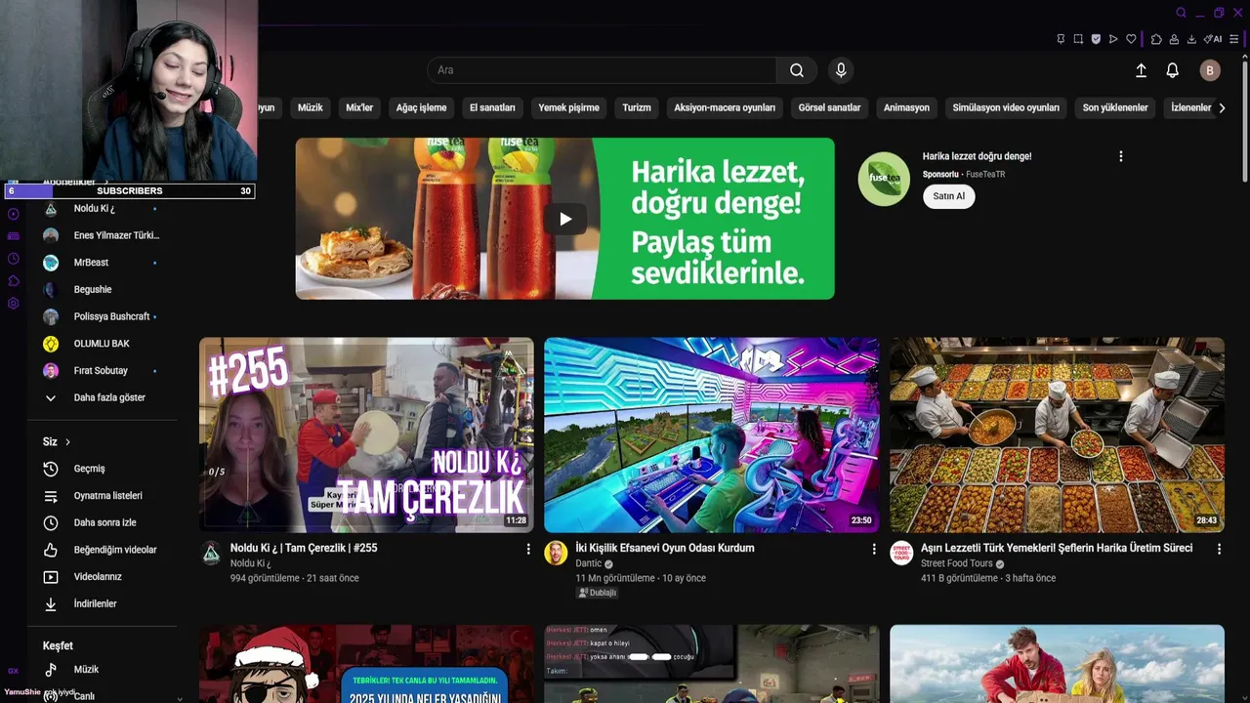This screenshot has height=703, width=1250.
Task: Open İndirilenler downloads in sidebar
Action: (x=102, y=603)
